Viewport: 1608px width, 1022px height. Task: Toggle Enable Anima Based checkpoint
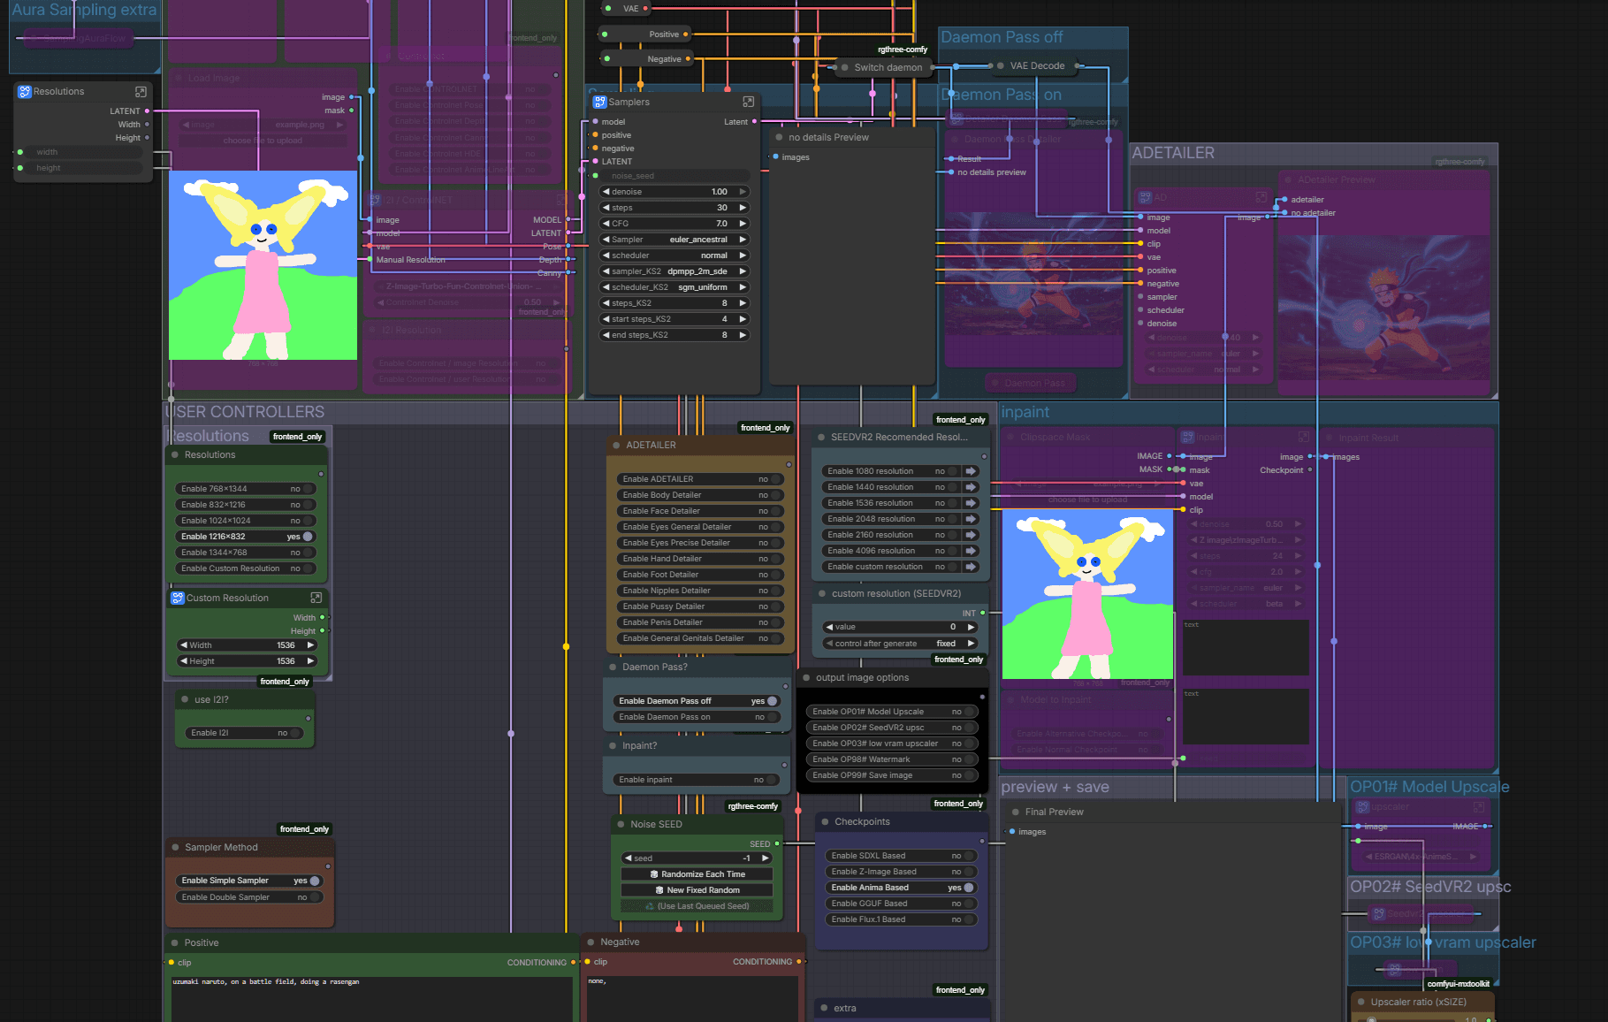[x=901, y=888]
